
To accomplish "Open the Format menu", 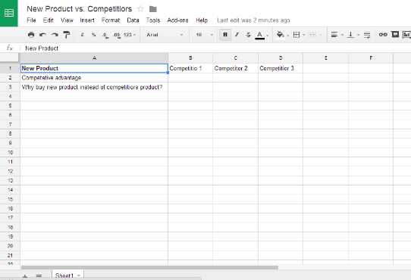I will coord(111,20).
